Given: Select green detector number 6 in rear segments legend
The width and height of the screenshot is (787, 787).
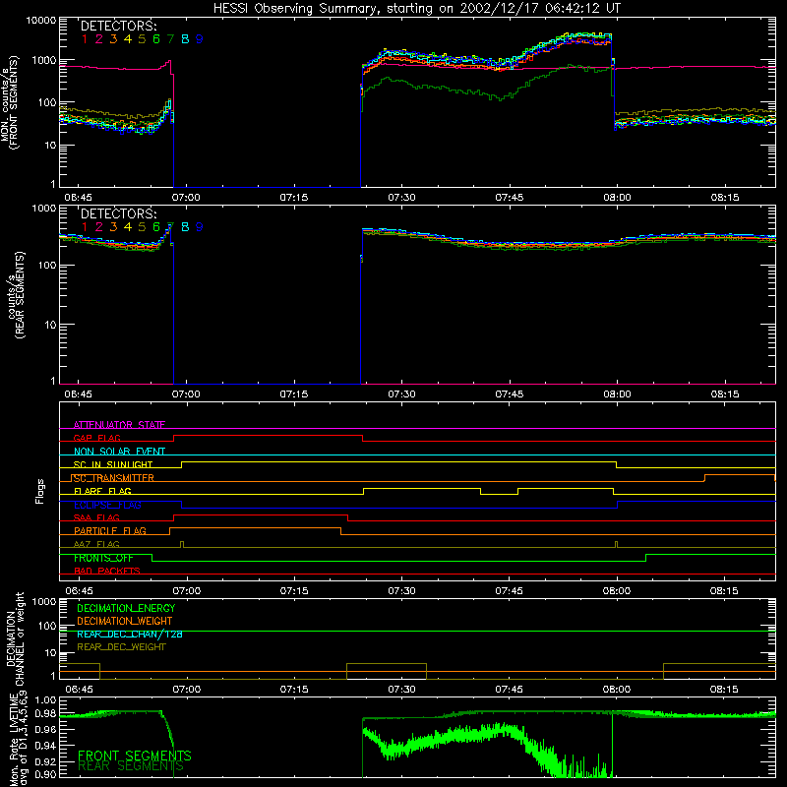Looking at the screenshot, I should point(156,227).
